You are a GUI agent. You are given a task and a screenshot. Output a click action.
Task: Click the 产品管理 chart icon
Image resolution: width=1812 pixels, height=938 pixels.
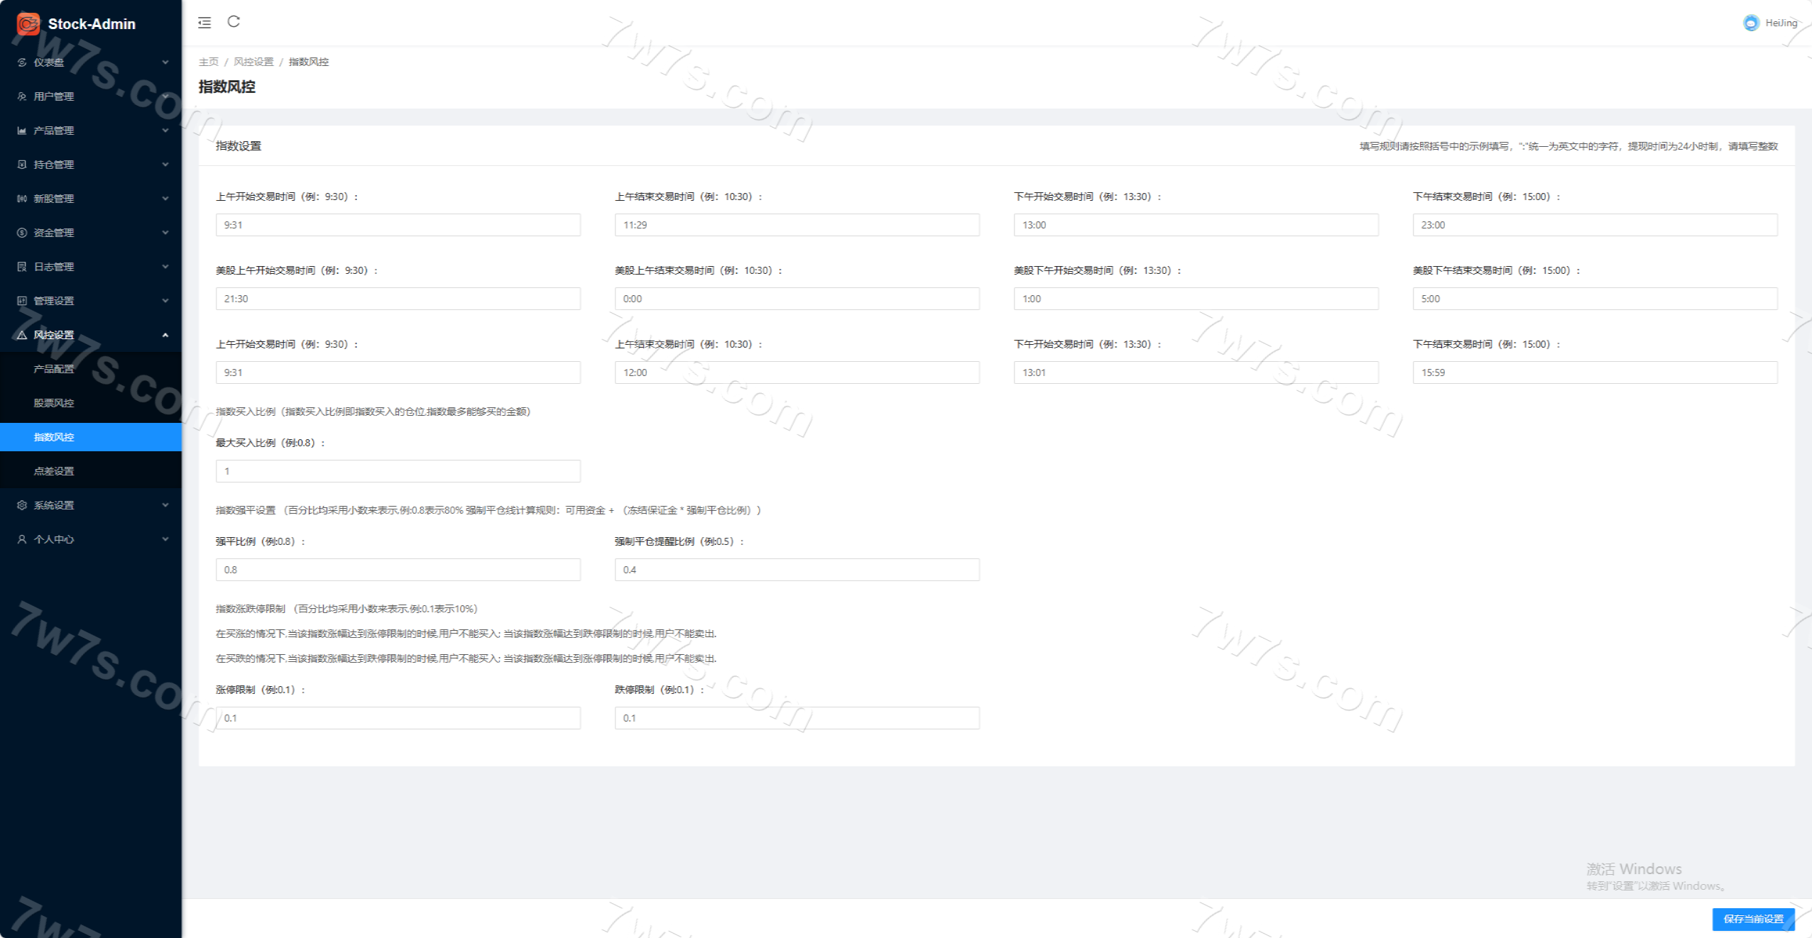tap(22, 131)
